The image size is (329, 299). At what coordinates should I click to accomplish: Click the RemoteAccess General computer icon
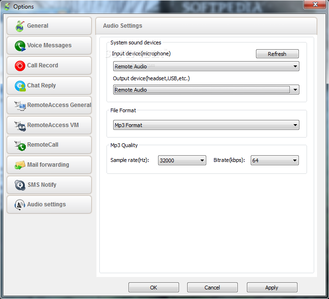(x=20, y=106)
